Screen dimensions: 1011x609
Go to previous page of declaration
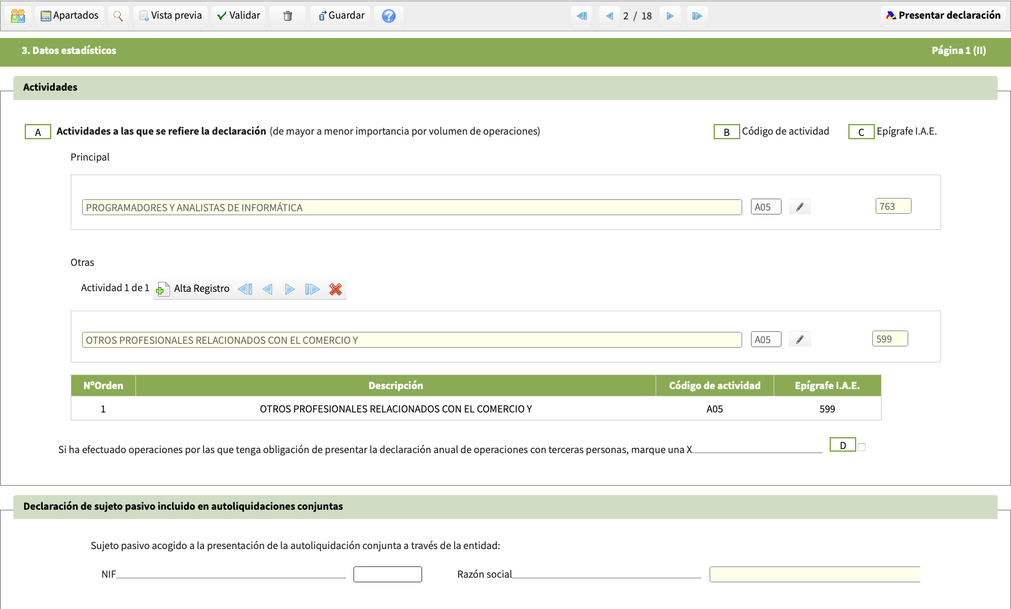click(x=609, y=16)
